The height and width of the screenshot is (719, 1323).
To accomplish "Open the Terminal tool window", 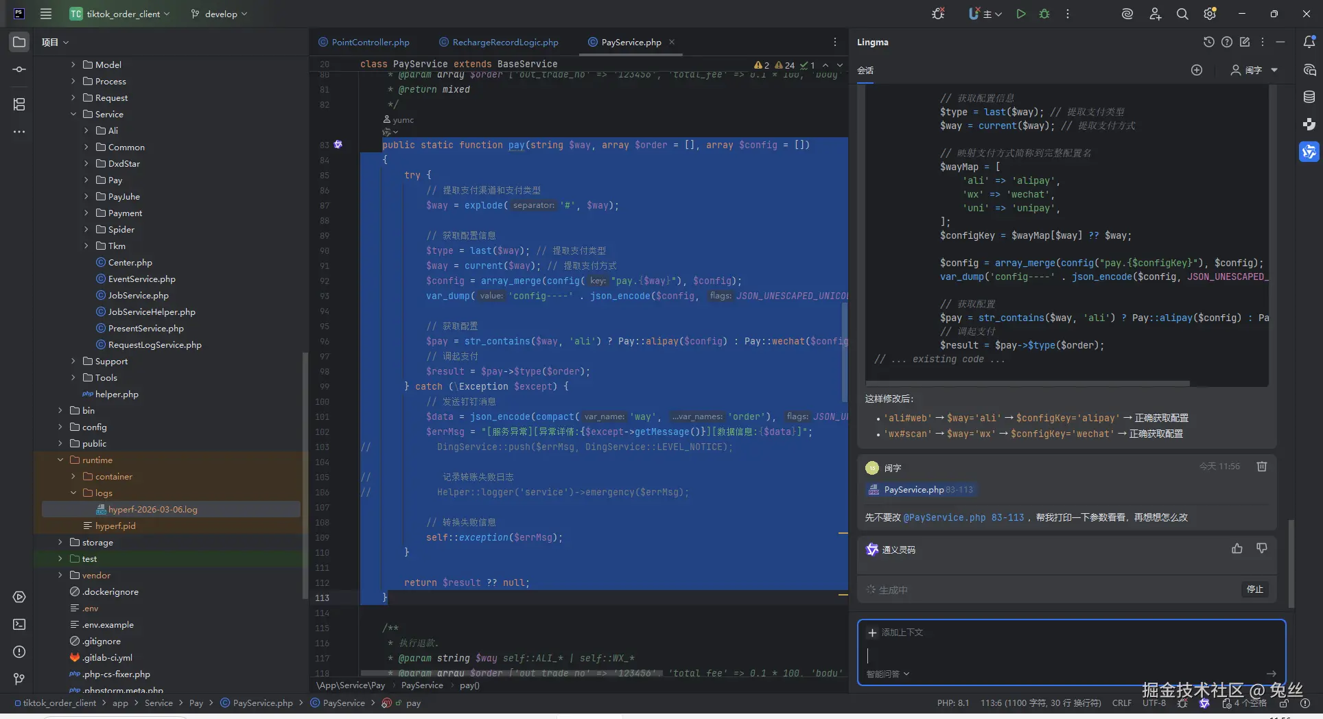I will [x=19, y=624].
